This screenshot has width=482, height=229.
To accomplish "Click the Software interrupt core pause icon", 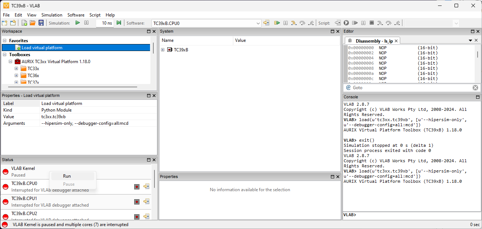I will tap(285, 23).
